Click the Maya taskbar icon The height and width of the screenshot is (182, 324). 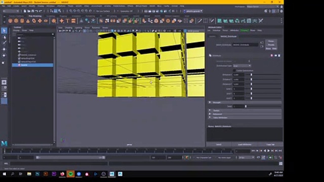[112, 174]
